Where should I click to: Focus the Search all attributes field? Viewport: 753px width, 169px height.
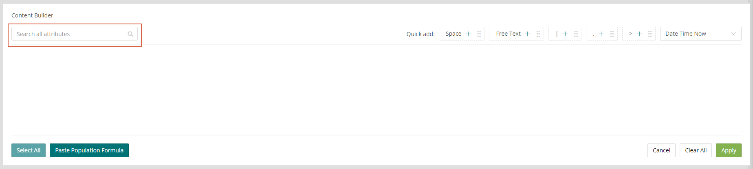click(75, 34)
